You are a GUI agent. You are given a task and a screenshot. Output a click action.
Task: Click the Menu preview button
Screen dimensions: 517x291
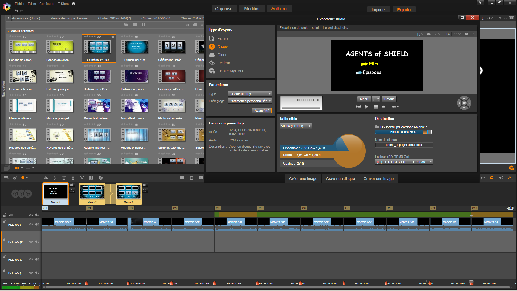(x=364, y=99)
